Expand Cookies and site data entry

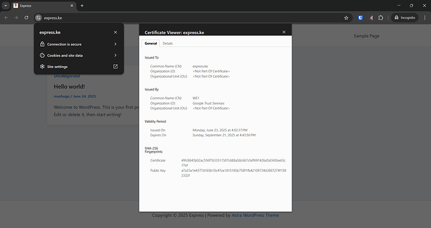pos(79,55)
